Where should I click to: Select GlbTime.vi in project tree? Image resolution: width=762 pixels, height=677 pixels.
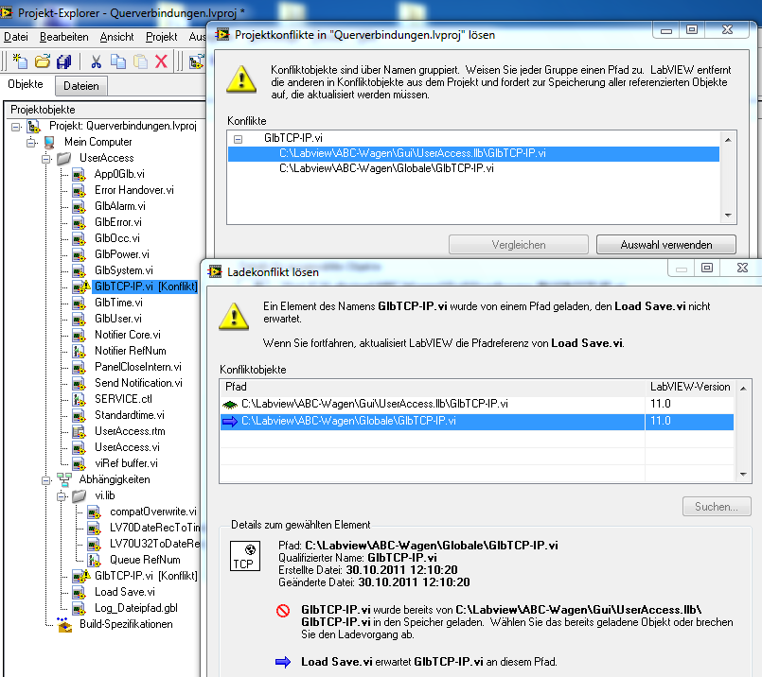click(118, 303)
